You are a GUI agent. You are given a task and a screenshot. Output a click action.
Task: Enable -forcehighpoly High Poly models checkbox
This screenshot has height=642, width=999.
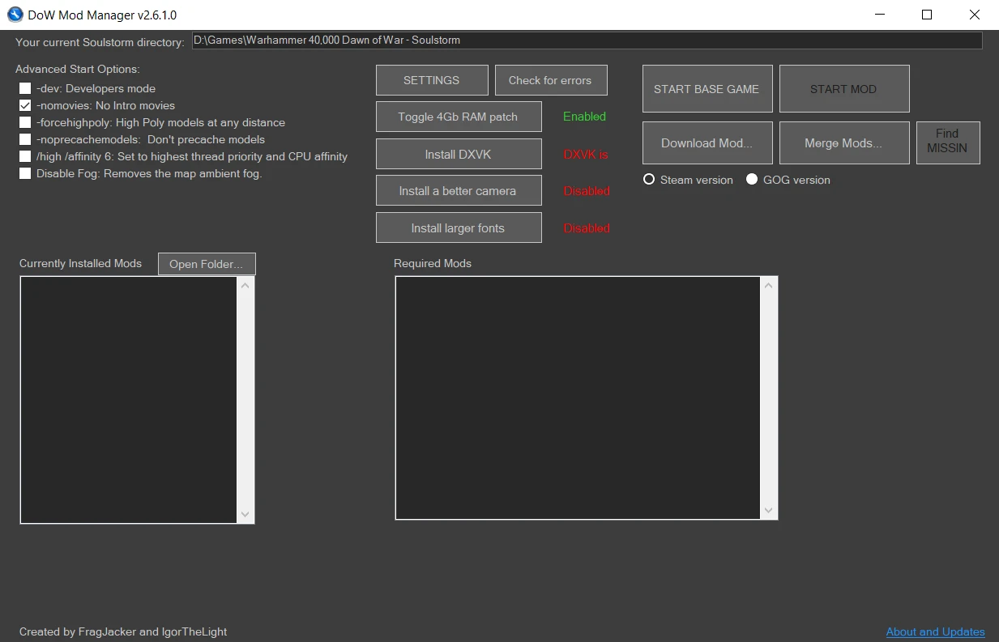tap(25, 122)
